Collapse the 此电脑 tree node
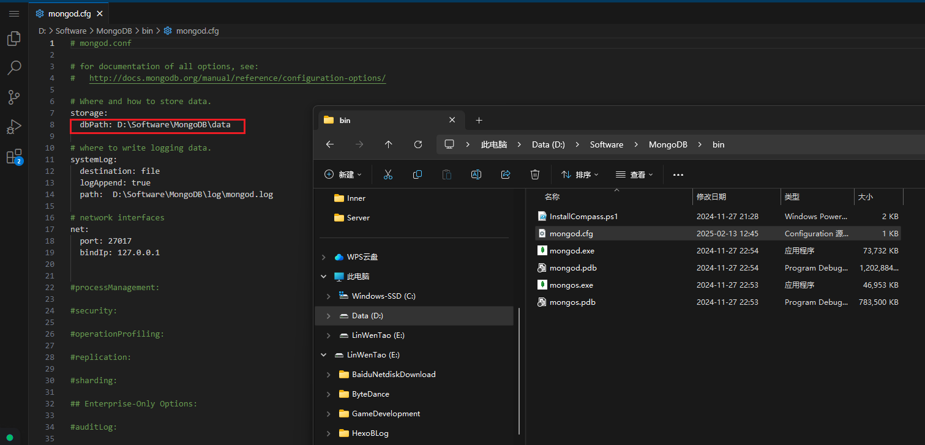Viewport: 925px width, 445px height. 323,277
